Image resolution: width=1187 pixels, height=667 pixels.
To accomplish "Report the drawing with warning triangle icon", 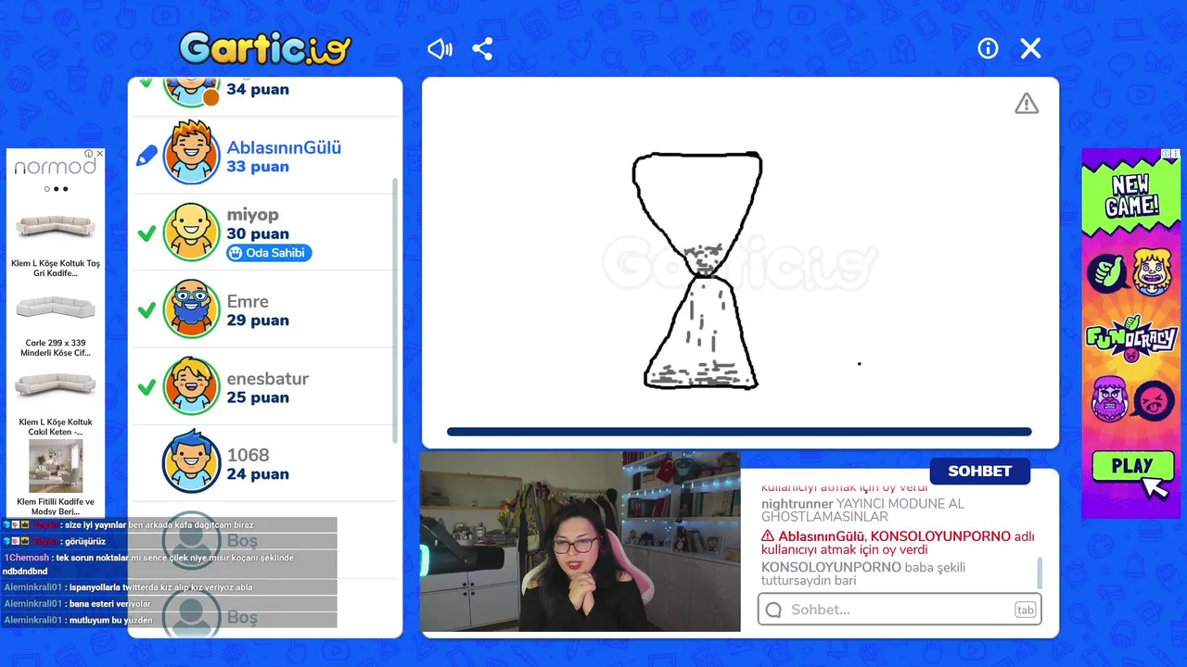I will point(1027,103).
